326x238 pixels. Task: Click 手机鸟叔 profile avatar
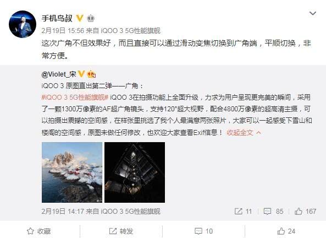(x=23, y=24)
